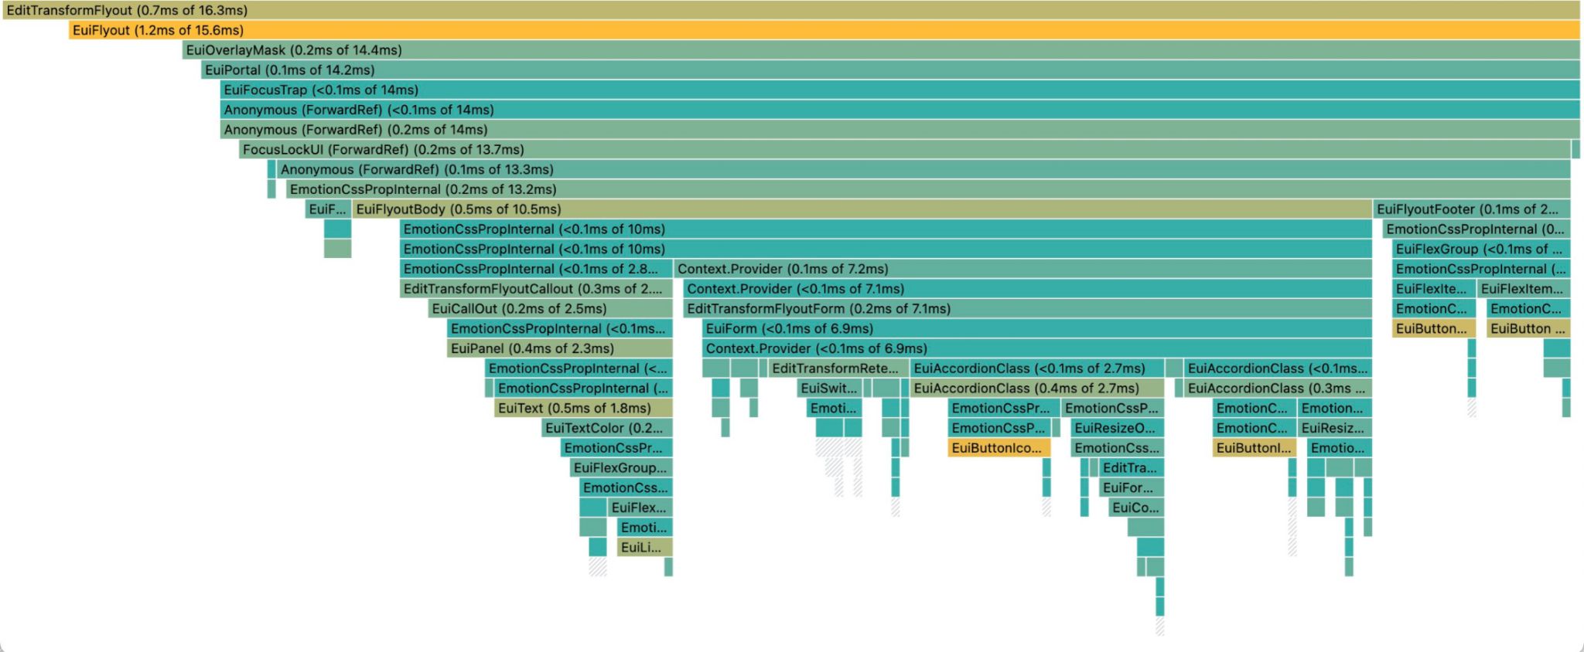The width and height of the screenshot is (1584, 652).
Task: Select the EditTransformFlyoutCallout bar
Action: 536,289
